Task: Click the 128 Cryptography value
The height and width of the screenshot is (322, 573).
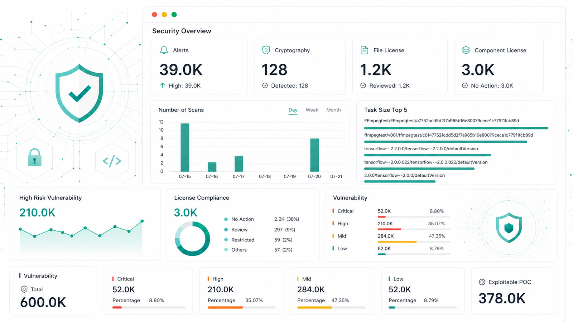Action: point(274,70)
